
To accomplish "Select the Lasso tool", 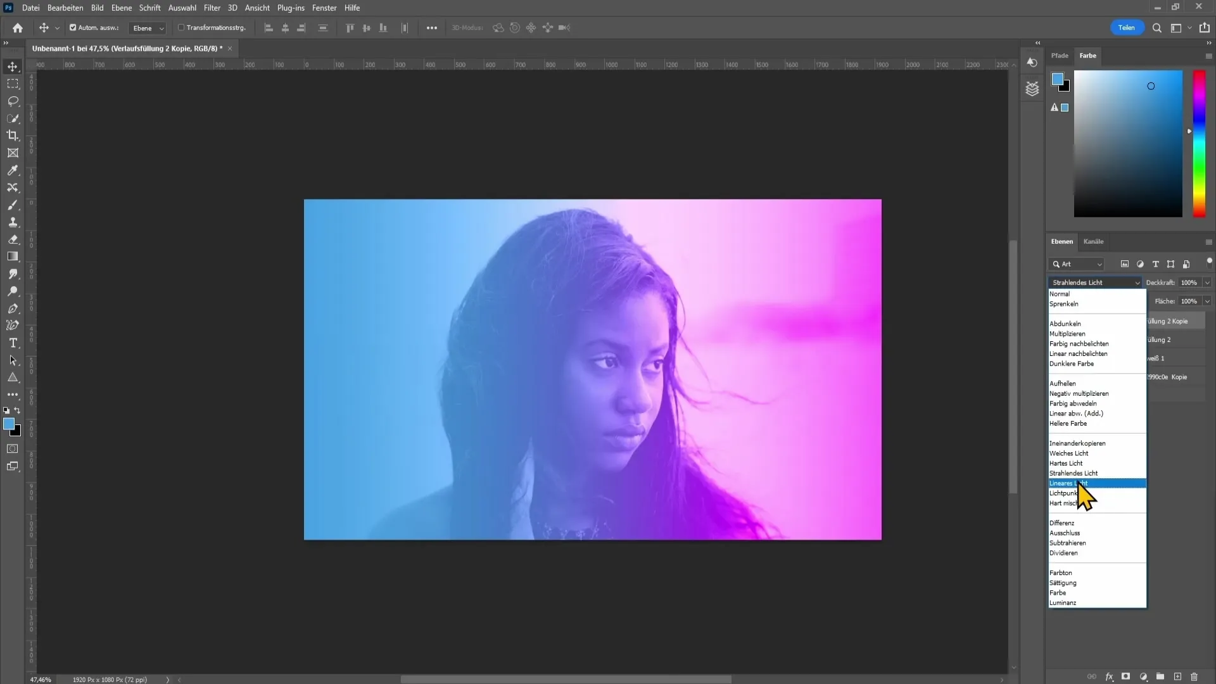I will pyautogui.click(x=13, y=101).
